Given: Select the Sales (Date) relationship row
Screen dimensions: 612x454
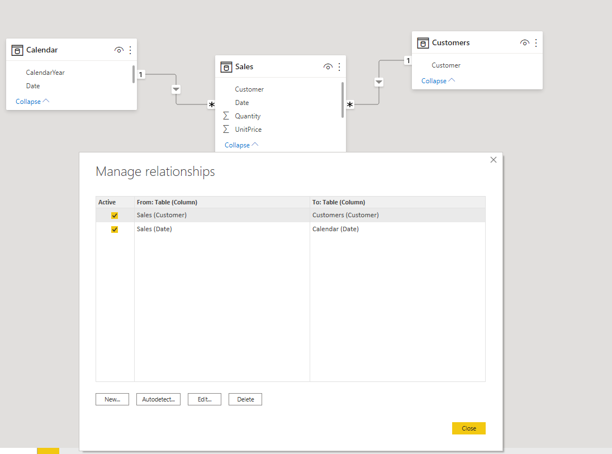Looking at the screenshot, I should click(x=291, y=230).
